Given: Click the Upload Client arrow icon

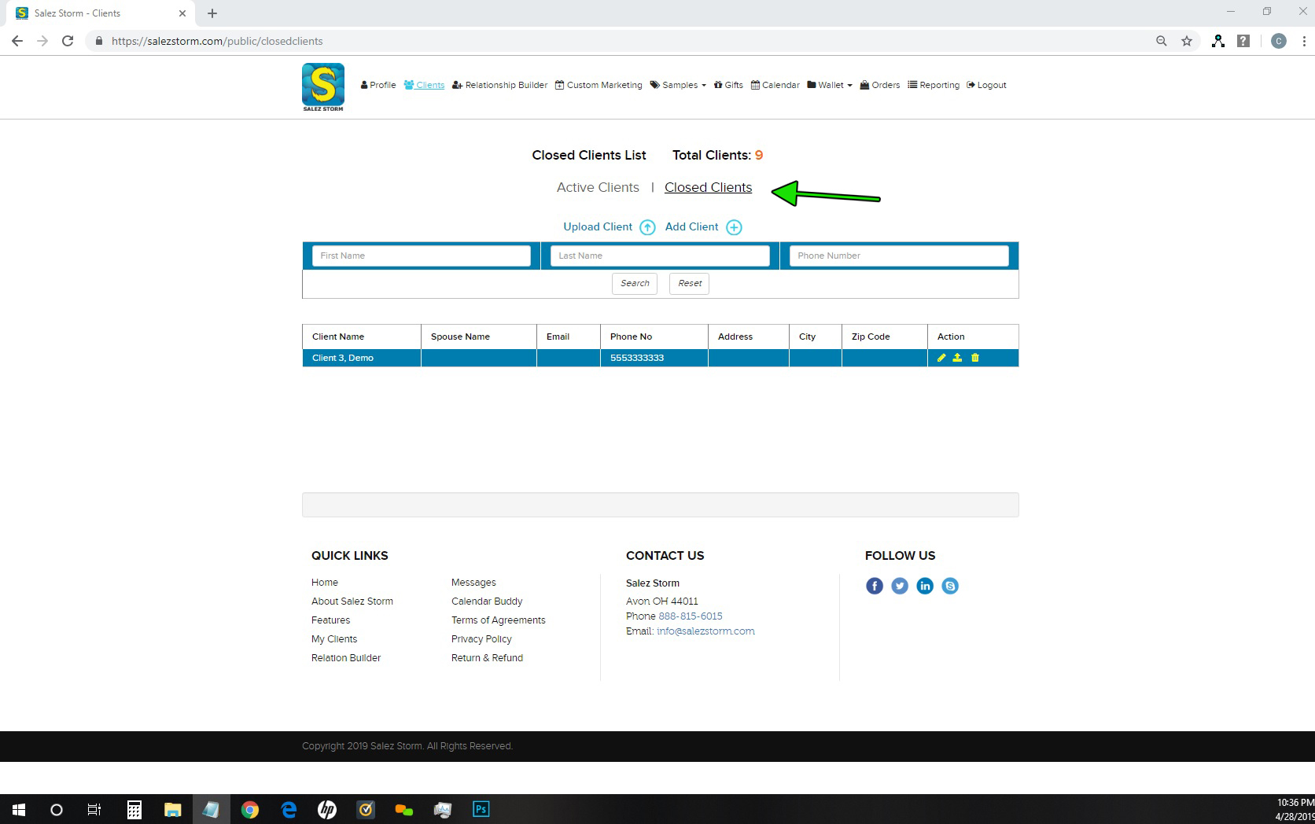Looking at the screenshot, I should (x=647, y=227).
